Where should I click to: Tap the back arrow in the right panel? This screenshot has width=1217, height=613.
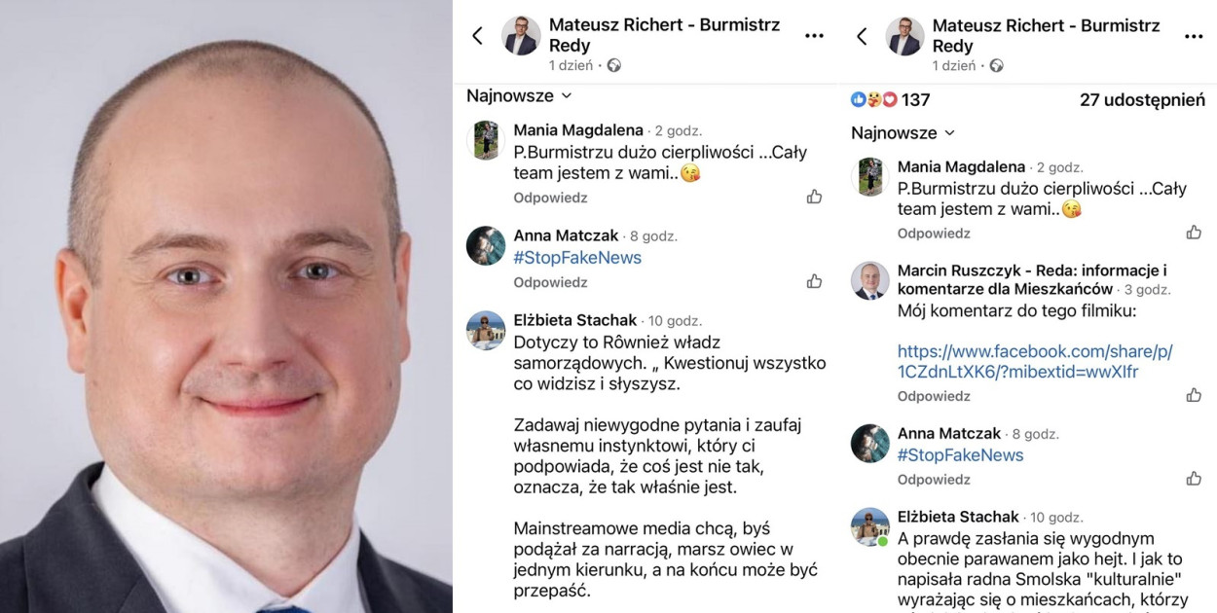(861, 37)
